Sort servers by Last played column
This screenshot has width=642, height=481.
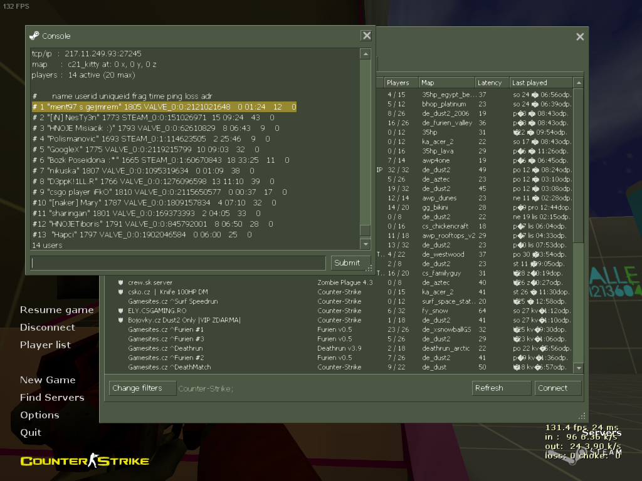point(541,83)
